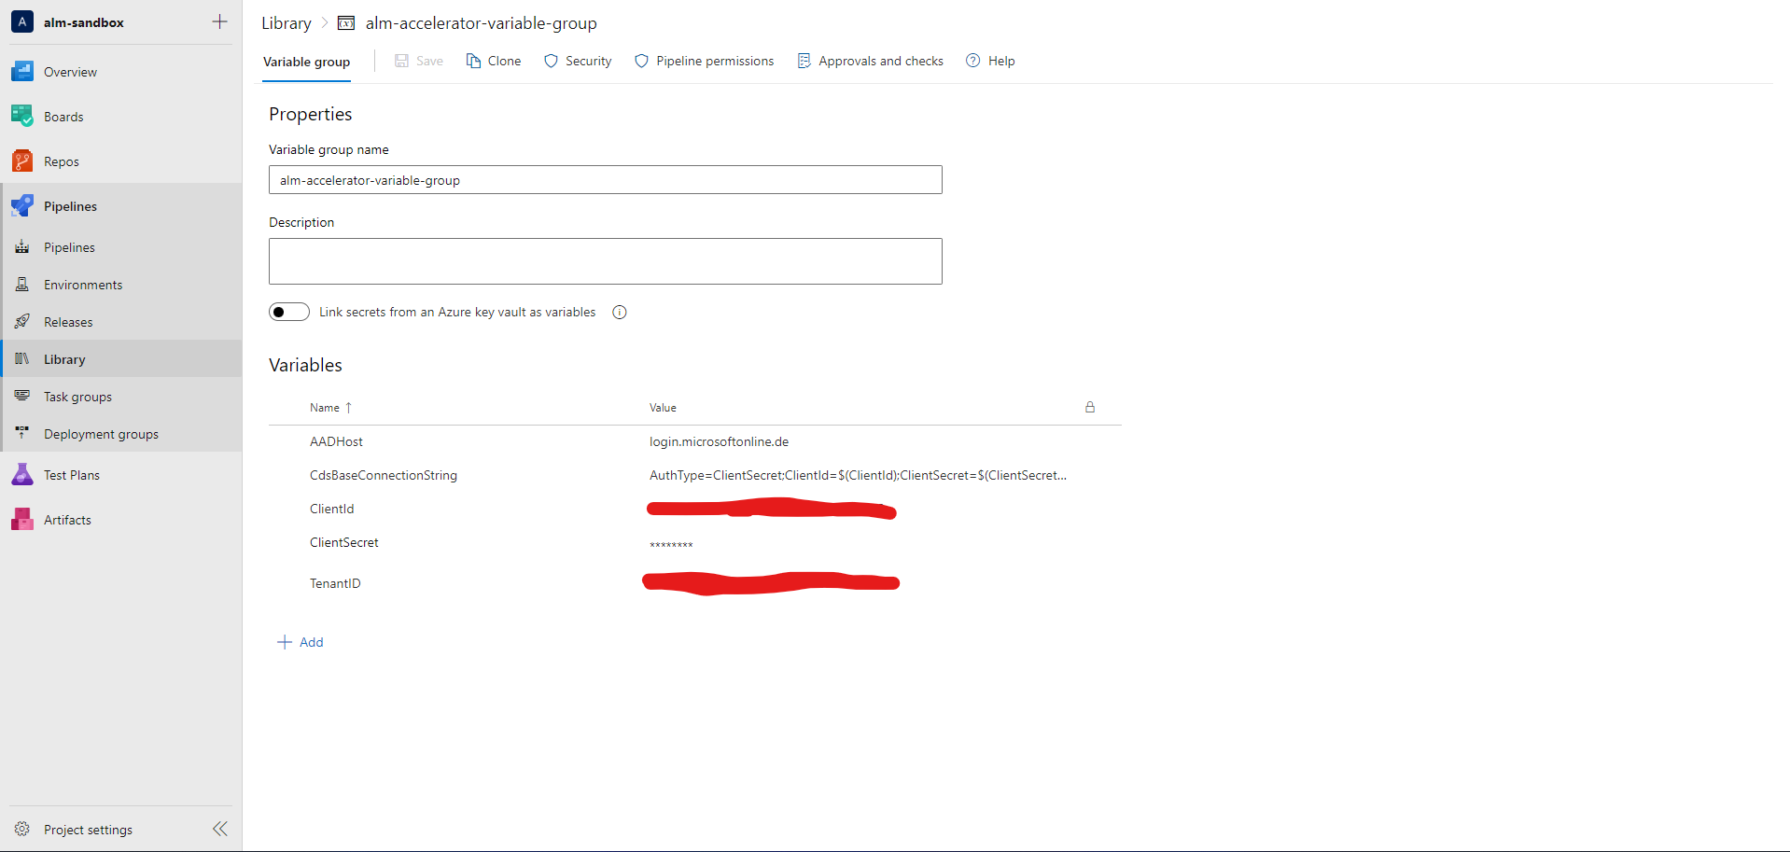
Task: Enable Link secrets from an Azure key vault
Action: pos(288,311)
